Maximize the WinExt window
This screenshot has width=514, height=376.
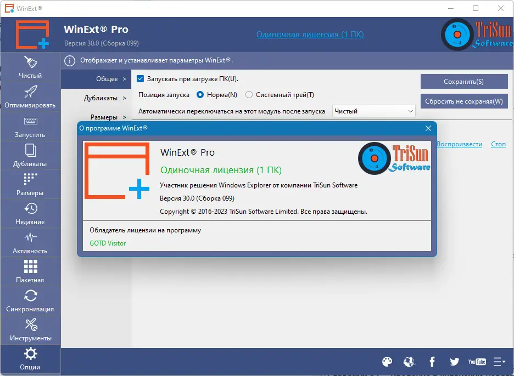pyautogui.click(x=476, y=8)
